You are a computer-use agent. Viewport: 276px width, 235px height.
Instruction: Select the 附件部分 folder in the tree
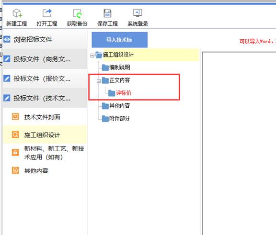click(x=119, y=119)
